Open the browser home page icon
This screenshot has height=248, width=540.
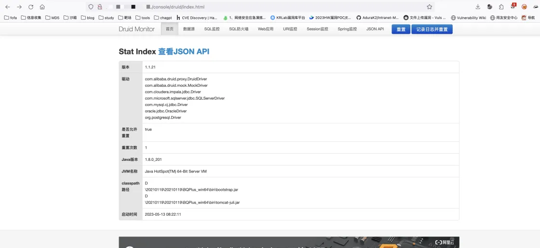[x=42, y=7]
